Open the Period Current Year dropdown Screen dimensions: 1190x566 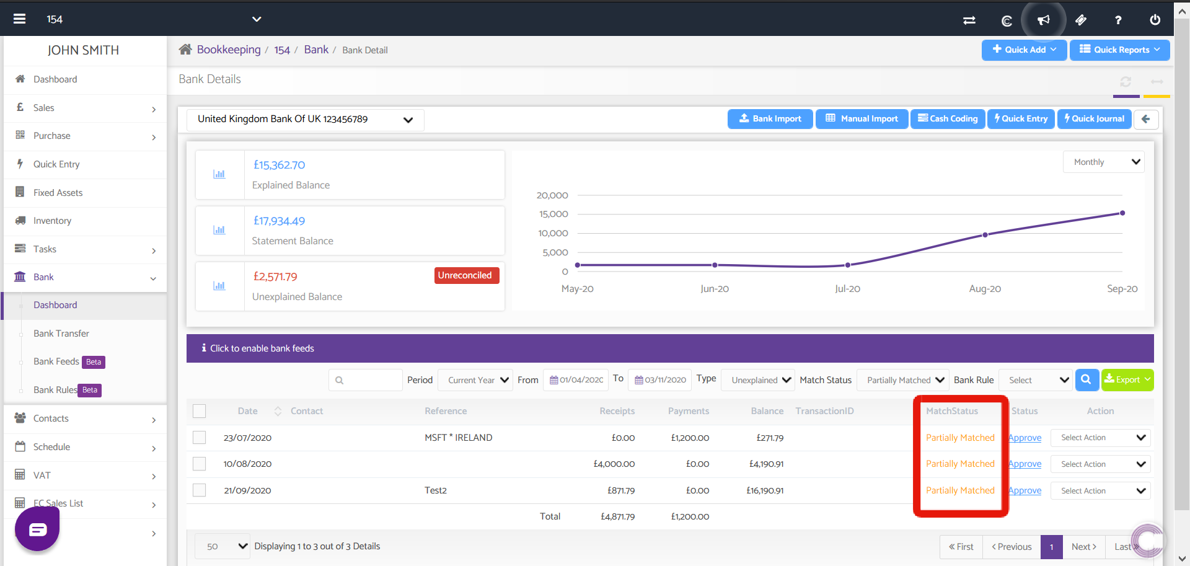475,380
